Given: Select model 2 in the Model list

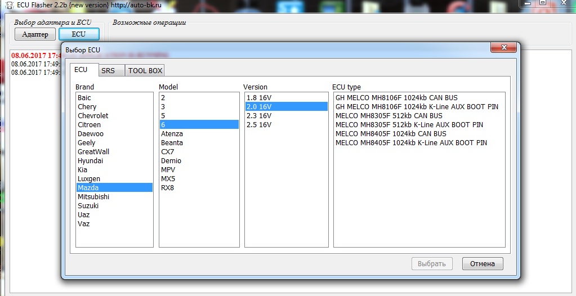Looking at the screenshot, I should (x=199, y=98).
